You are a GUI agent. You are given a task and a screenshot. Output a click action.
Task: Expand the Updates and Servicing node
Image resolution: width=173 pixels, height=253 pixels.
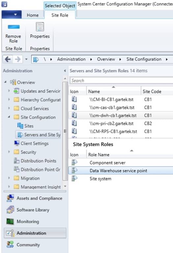point(9,91)
